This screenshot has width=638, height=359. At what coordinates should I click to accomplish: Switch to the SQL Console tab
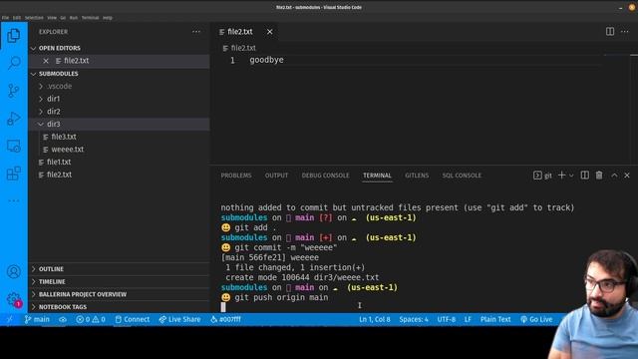(462, 176)
